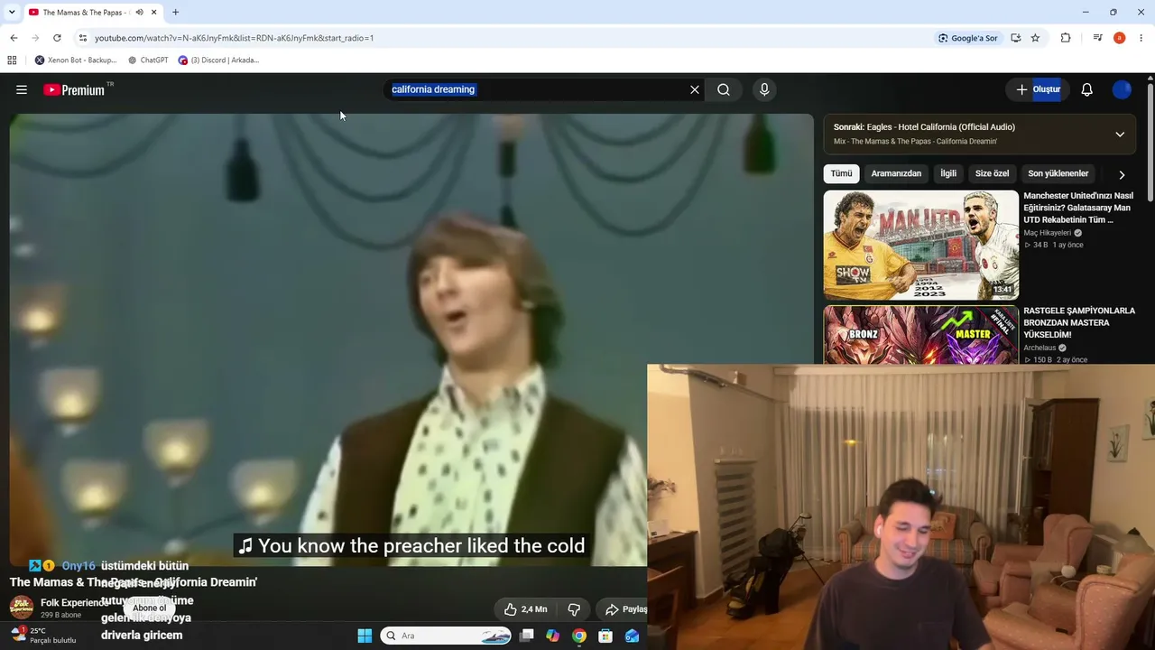Open Microsoft Store from the taskbar
This screenshot has width=1155, height=650.
(605, 636)
